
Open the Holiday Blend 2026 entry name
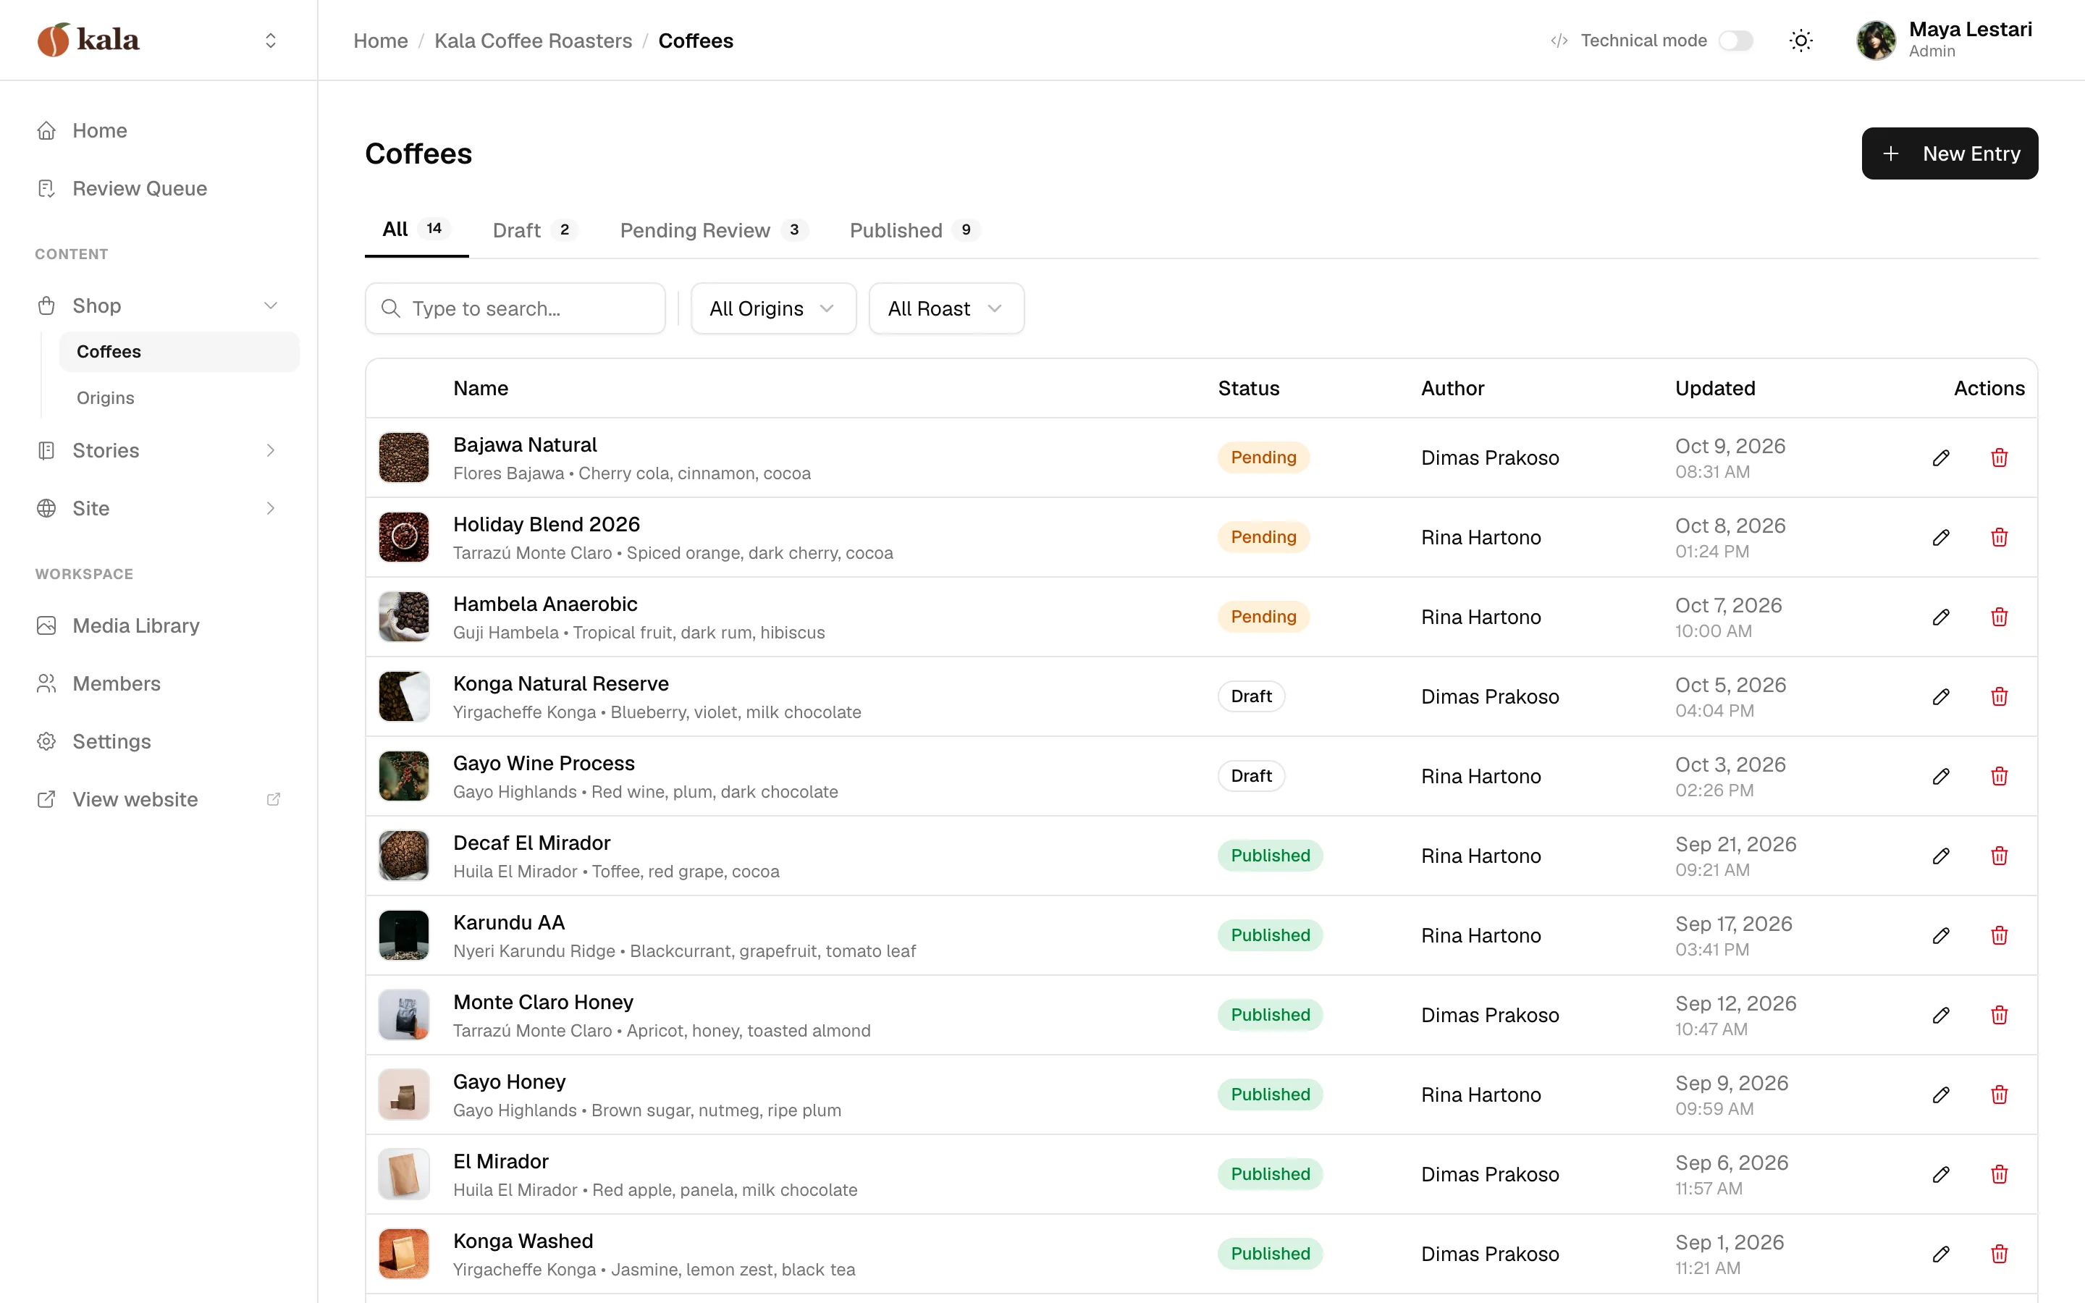coord(547,524)
